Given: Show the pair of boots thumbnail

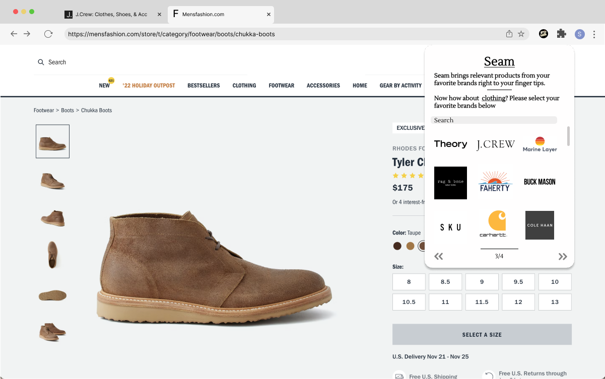Looking at the screenshot, I should (x=53, y=332).
